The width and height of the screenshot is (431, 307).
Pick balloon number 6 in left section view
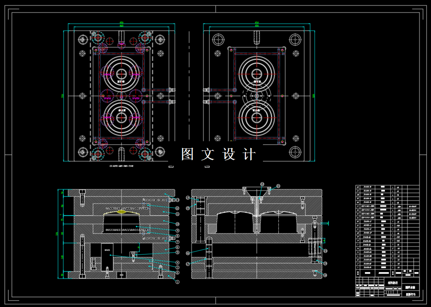coord(178,247)
